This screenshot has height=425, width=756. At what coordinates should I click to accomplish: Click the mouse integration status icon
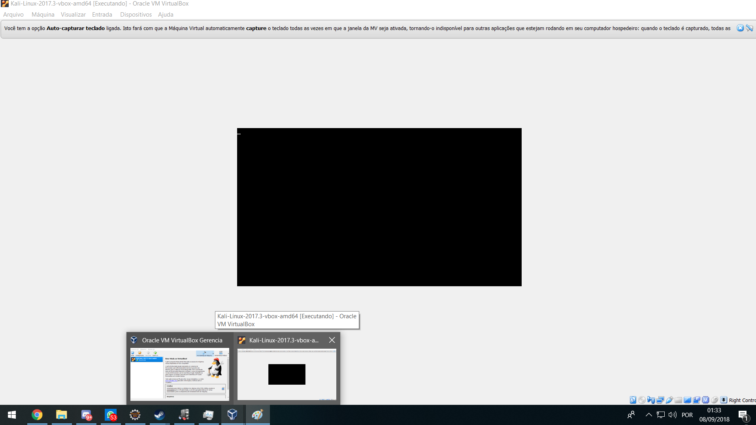715,400
